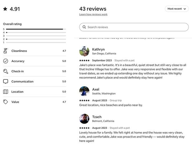192x145 pixels.
Task: Click the Communication speech bubble icon
Action: (6, 82)
